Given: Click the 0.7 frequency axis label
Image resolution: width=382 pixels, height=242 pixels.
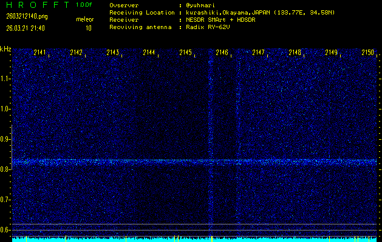Looking at the screenshot, I should 5,200.
